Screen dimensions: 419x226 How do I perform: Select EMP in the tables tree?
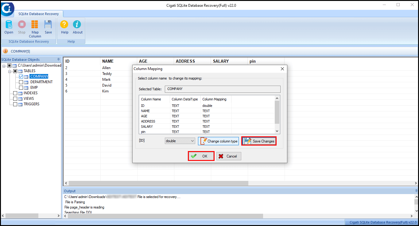coord(34,88)
